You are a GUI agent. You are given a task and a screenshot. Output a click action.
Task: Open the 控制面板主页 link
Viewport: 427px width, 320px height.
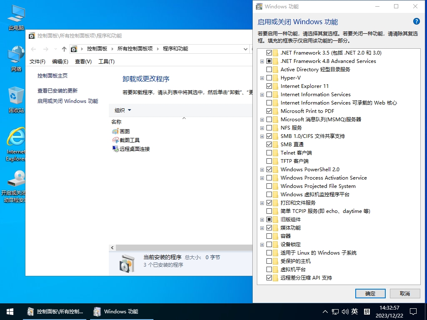tap(52, 76)
